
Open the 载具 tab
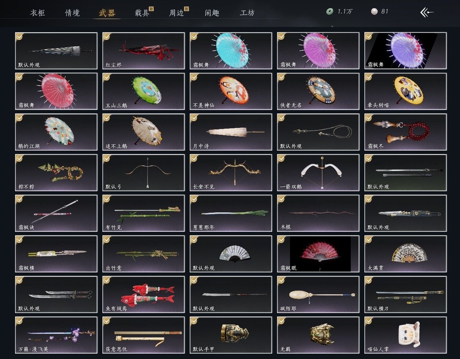click(x=142, y=13)
